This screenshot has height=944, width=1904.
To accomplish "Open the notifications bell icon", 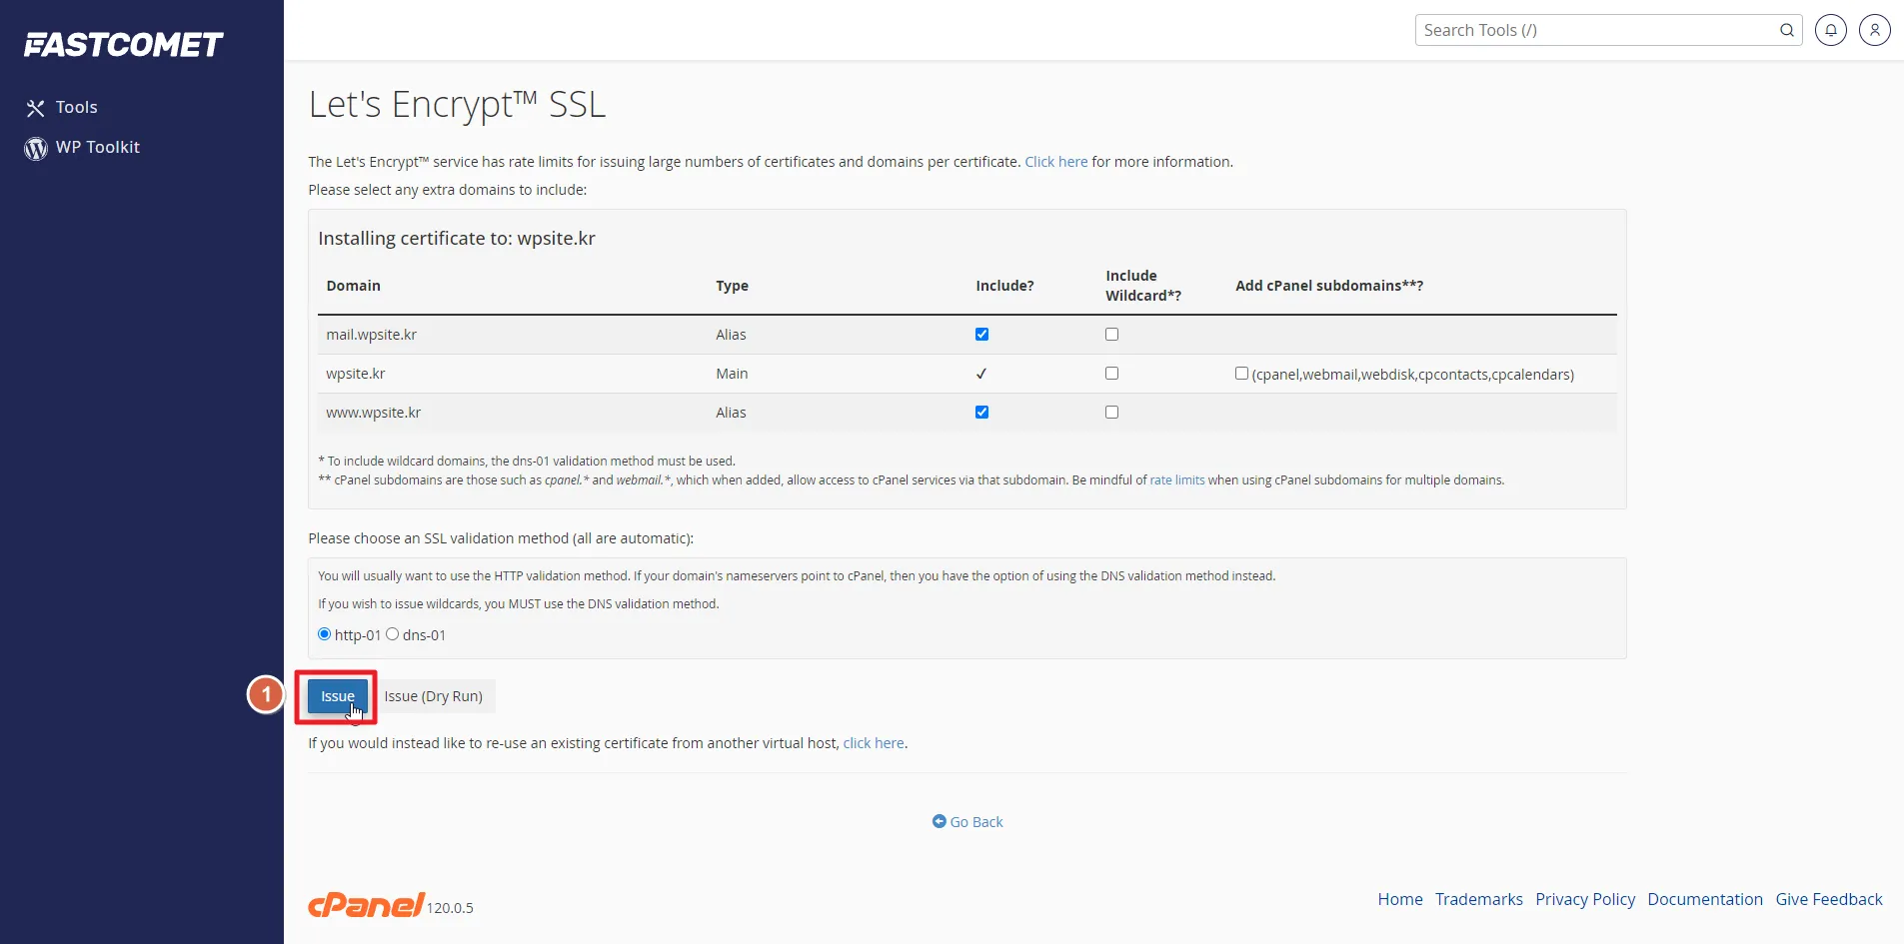I will (1830, 30).
